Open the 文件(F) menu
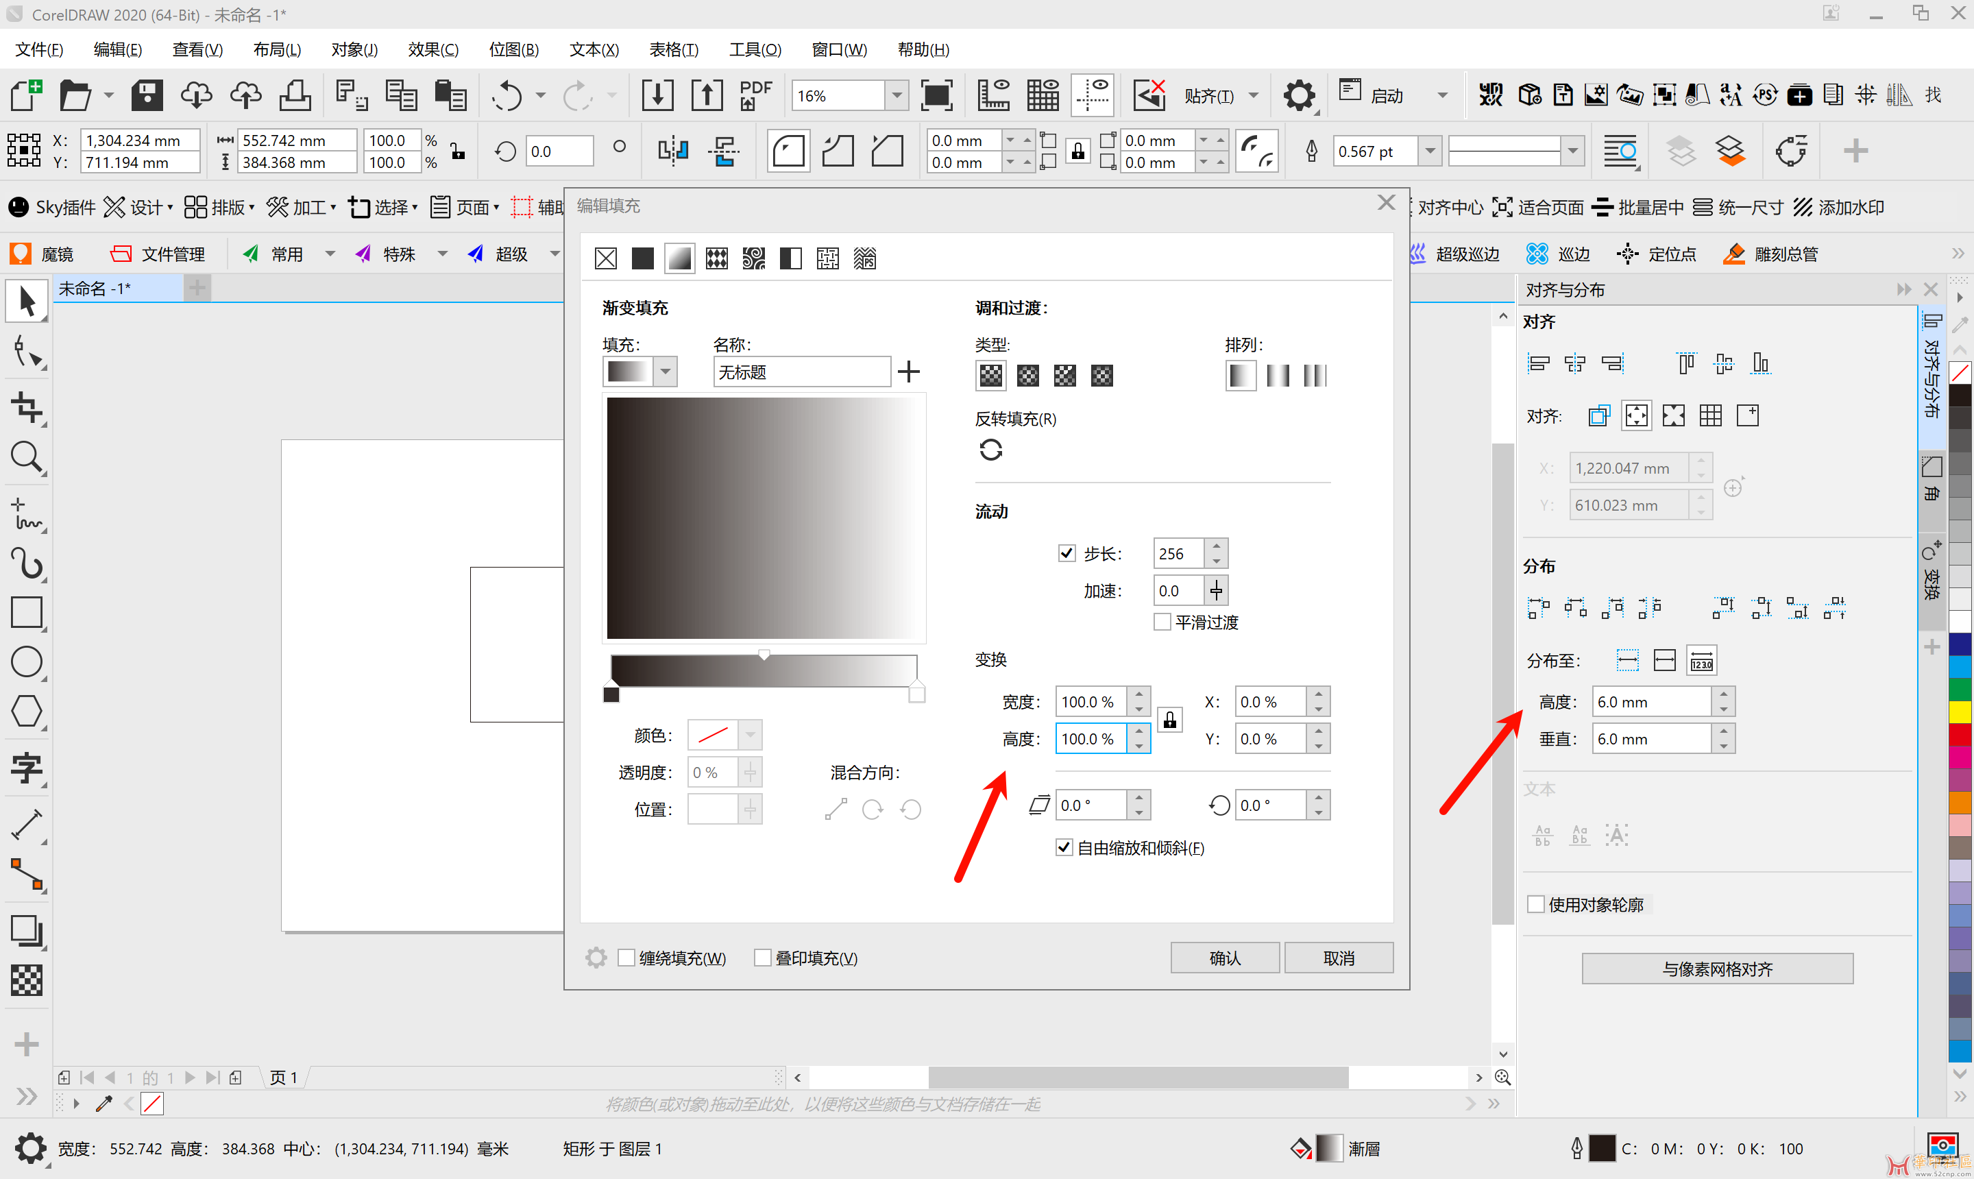 tap(40, 49)
